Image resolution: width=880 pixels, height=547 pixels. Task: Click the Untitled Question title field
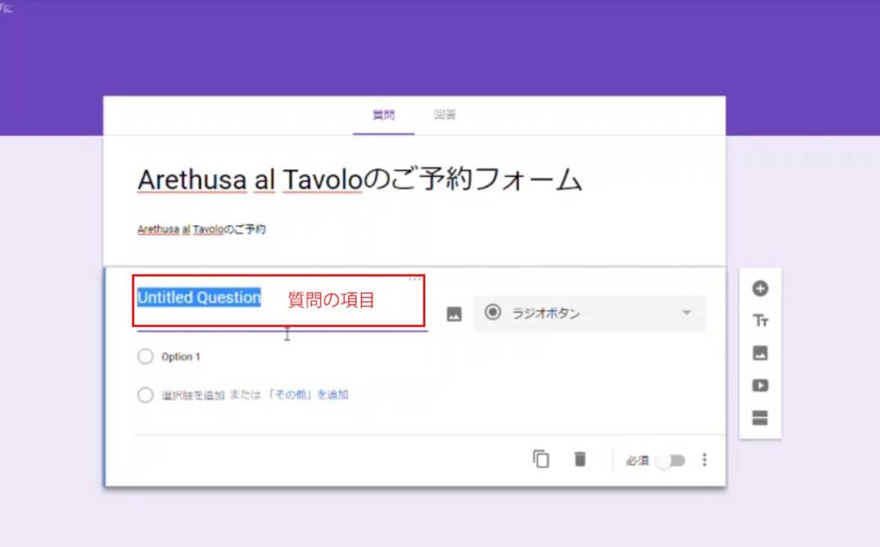tap(282, 301)
